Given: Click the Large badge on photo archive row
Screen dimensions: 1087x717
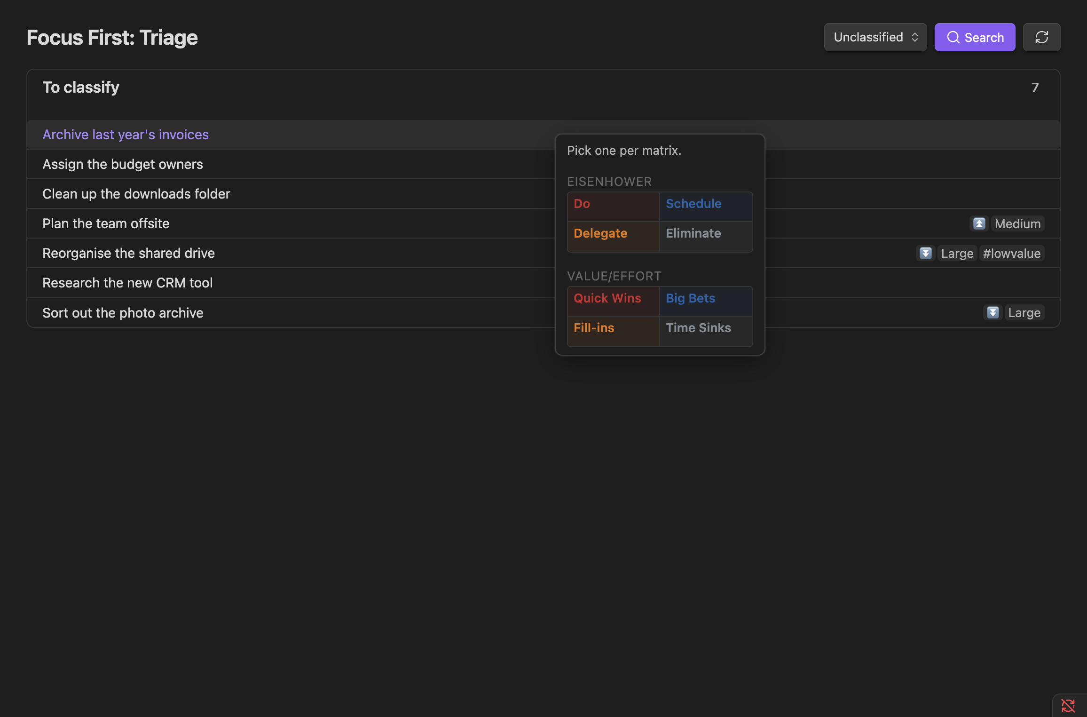Looking at the screenshot, I should tap(1024, 312).
